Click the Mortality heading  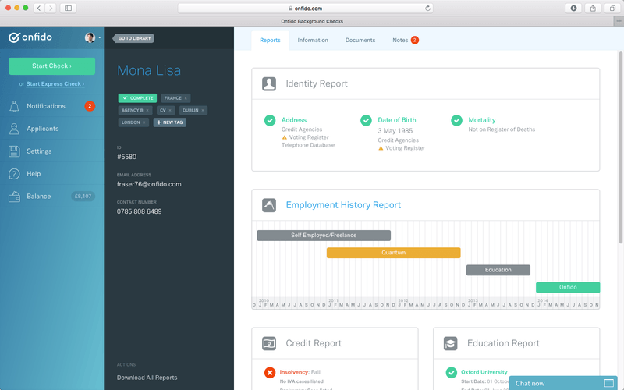click(482, 120)
